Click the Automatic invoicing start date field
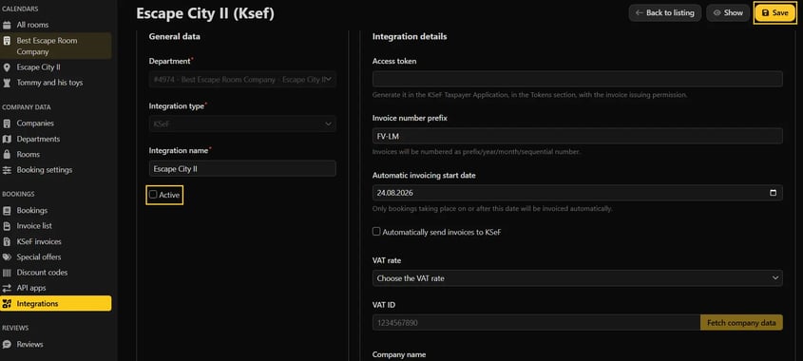This screenshot has width=803, height=361. [577, 193]
